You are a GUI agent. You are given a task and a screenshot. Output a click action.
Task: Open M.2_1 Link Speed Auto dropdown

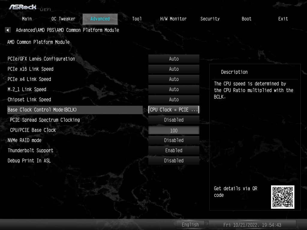174,89
